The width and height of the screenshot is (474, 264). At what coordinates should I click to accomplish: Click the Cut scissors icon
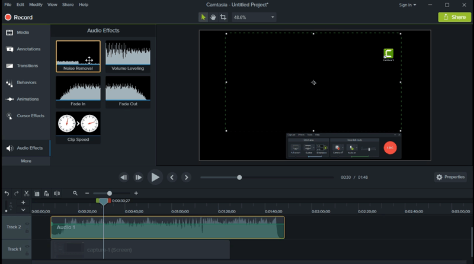pos(27,194)
